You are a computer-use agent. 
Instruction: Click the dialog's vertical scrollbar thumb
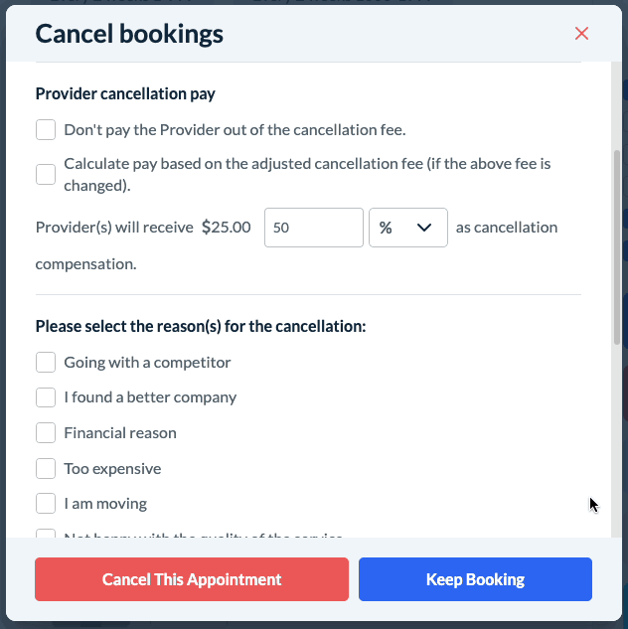coord(617,248)
